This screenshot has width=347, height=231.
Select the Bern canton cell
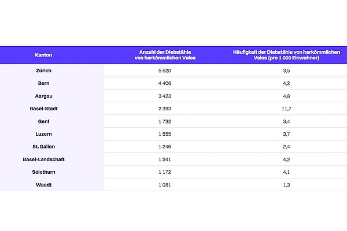pyautogui.click(x=43, y=83)
